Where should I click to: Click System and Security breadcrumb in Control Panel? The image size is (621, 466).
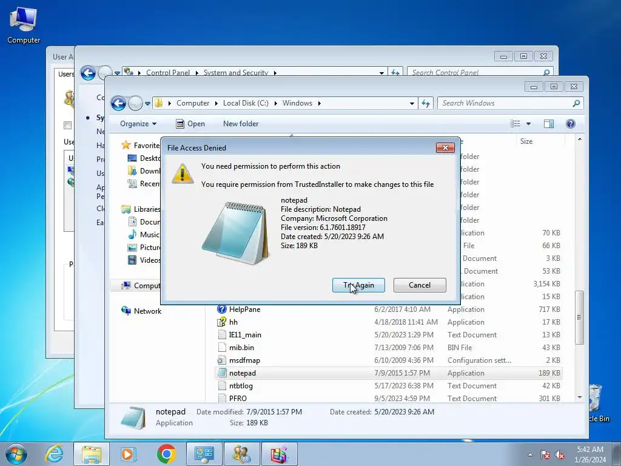[236, 73]
